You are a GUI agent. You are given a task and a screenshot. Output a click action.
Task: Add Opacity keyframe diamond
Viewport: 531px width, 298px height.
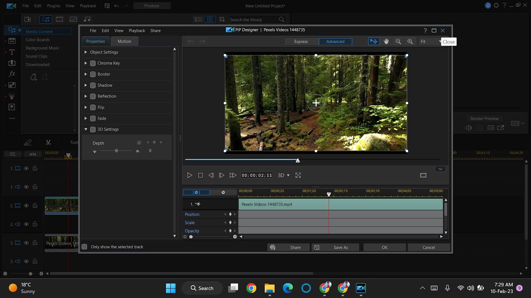pyautogui.click(x=230, y=231)
